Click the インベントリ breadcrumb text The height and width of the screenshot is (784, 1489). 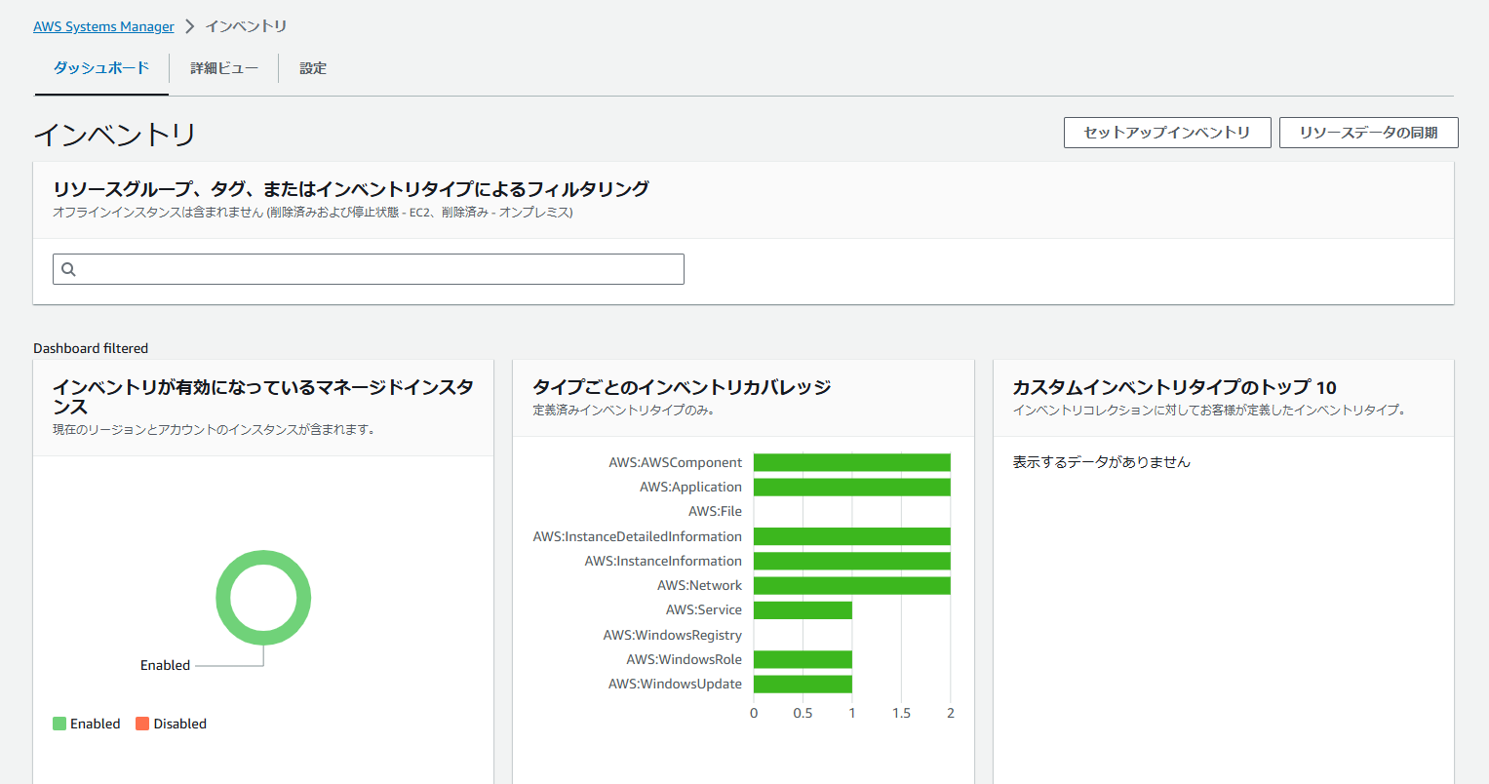(246, 26)
